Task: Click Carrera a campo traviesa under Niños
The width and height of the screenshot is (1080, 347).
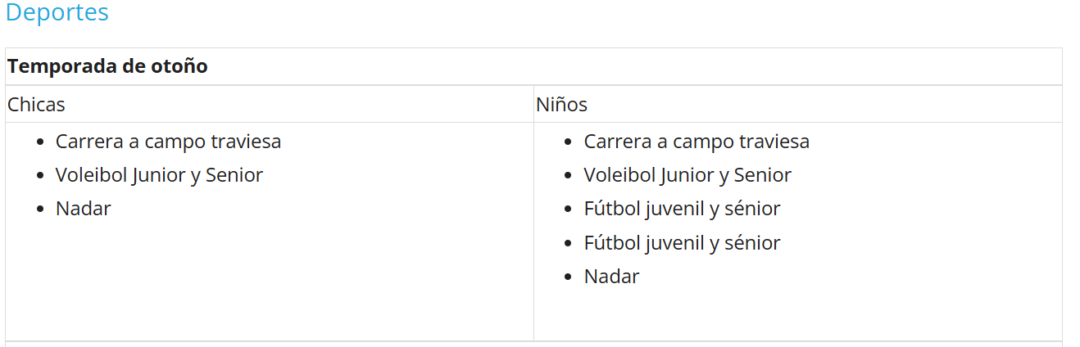Action: [697, 142]
